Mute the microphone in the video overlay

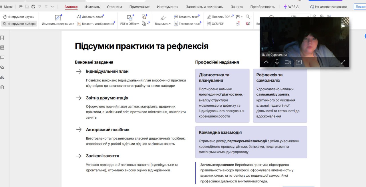(x=277, y=62)
